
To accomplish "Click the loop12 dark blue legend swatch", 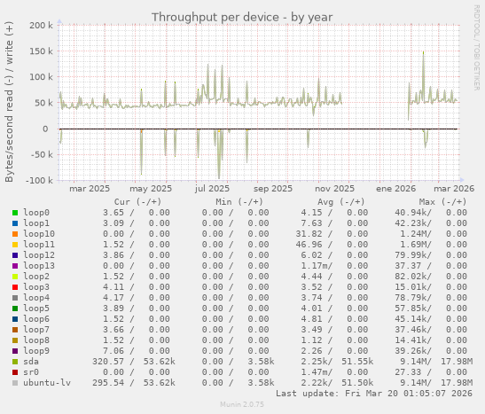I will [15, 255].
